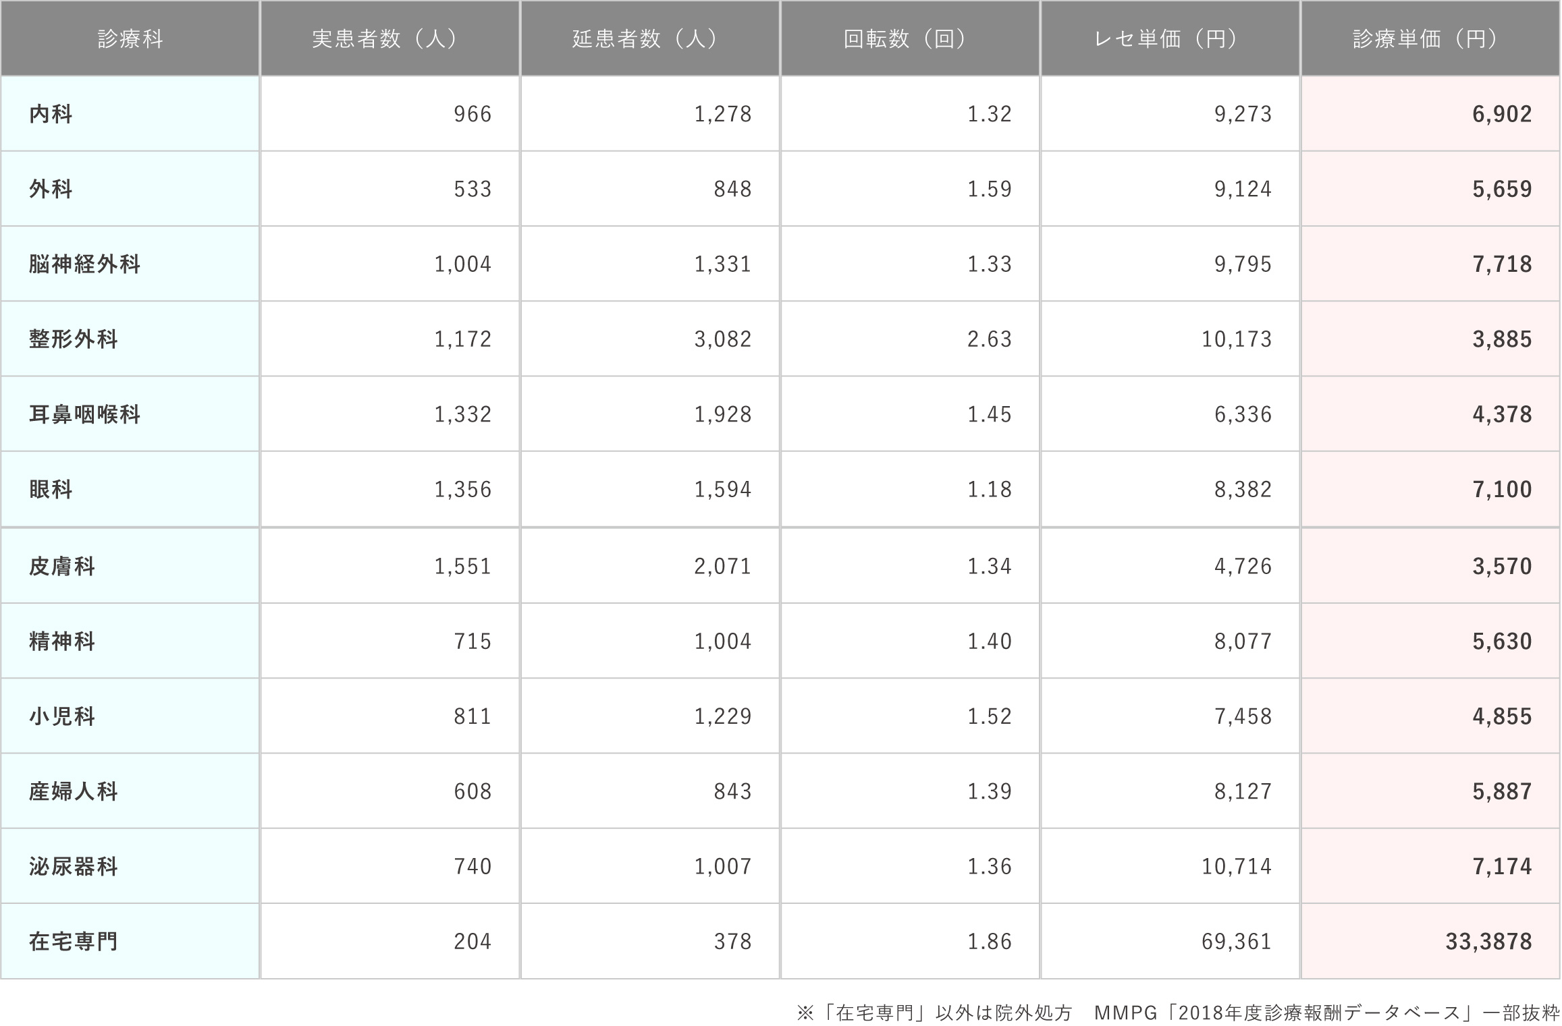The image size is (1562, 1026).
Task: Click the 診療科 column header
Action: (130, 39)
